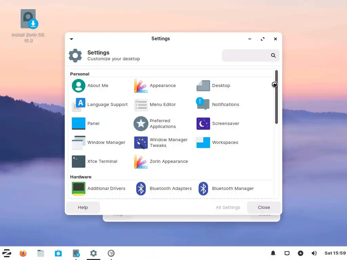Click the Settings list scrollbar
The image size is (347, 260).
tap(277, 97)
